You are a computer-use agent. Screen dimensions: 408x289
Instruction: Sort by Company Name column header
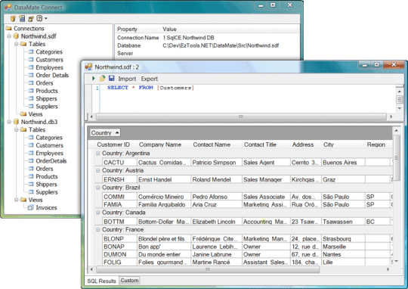point(160,144)
